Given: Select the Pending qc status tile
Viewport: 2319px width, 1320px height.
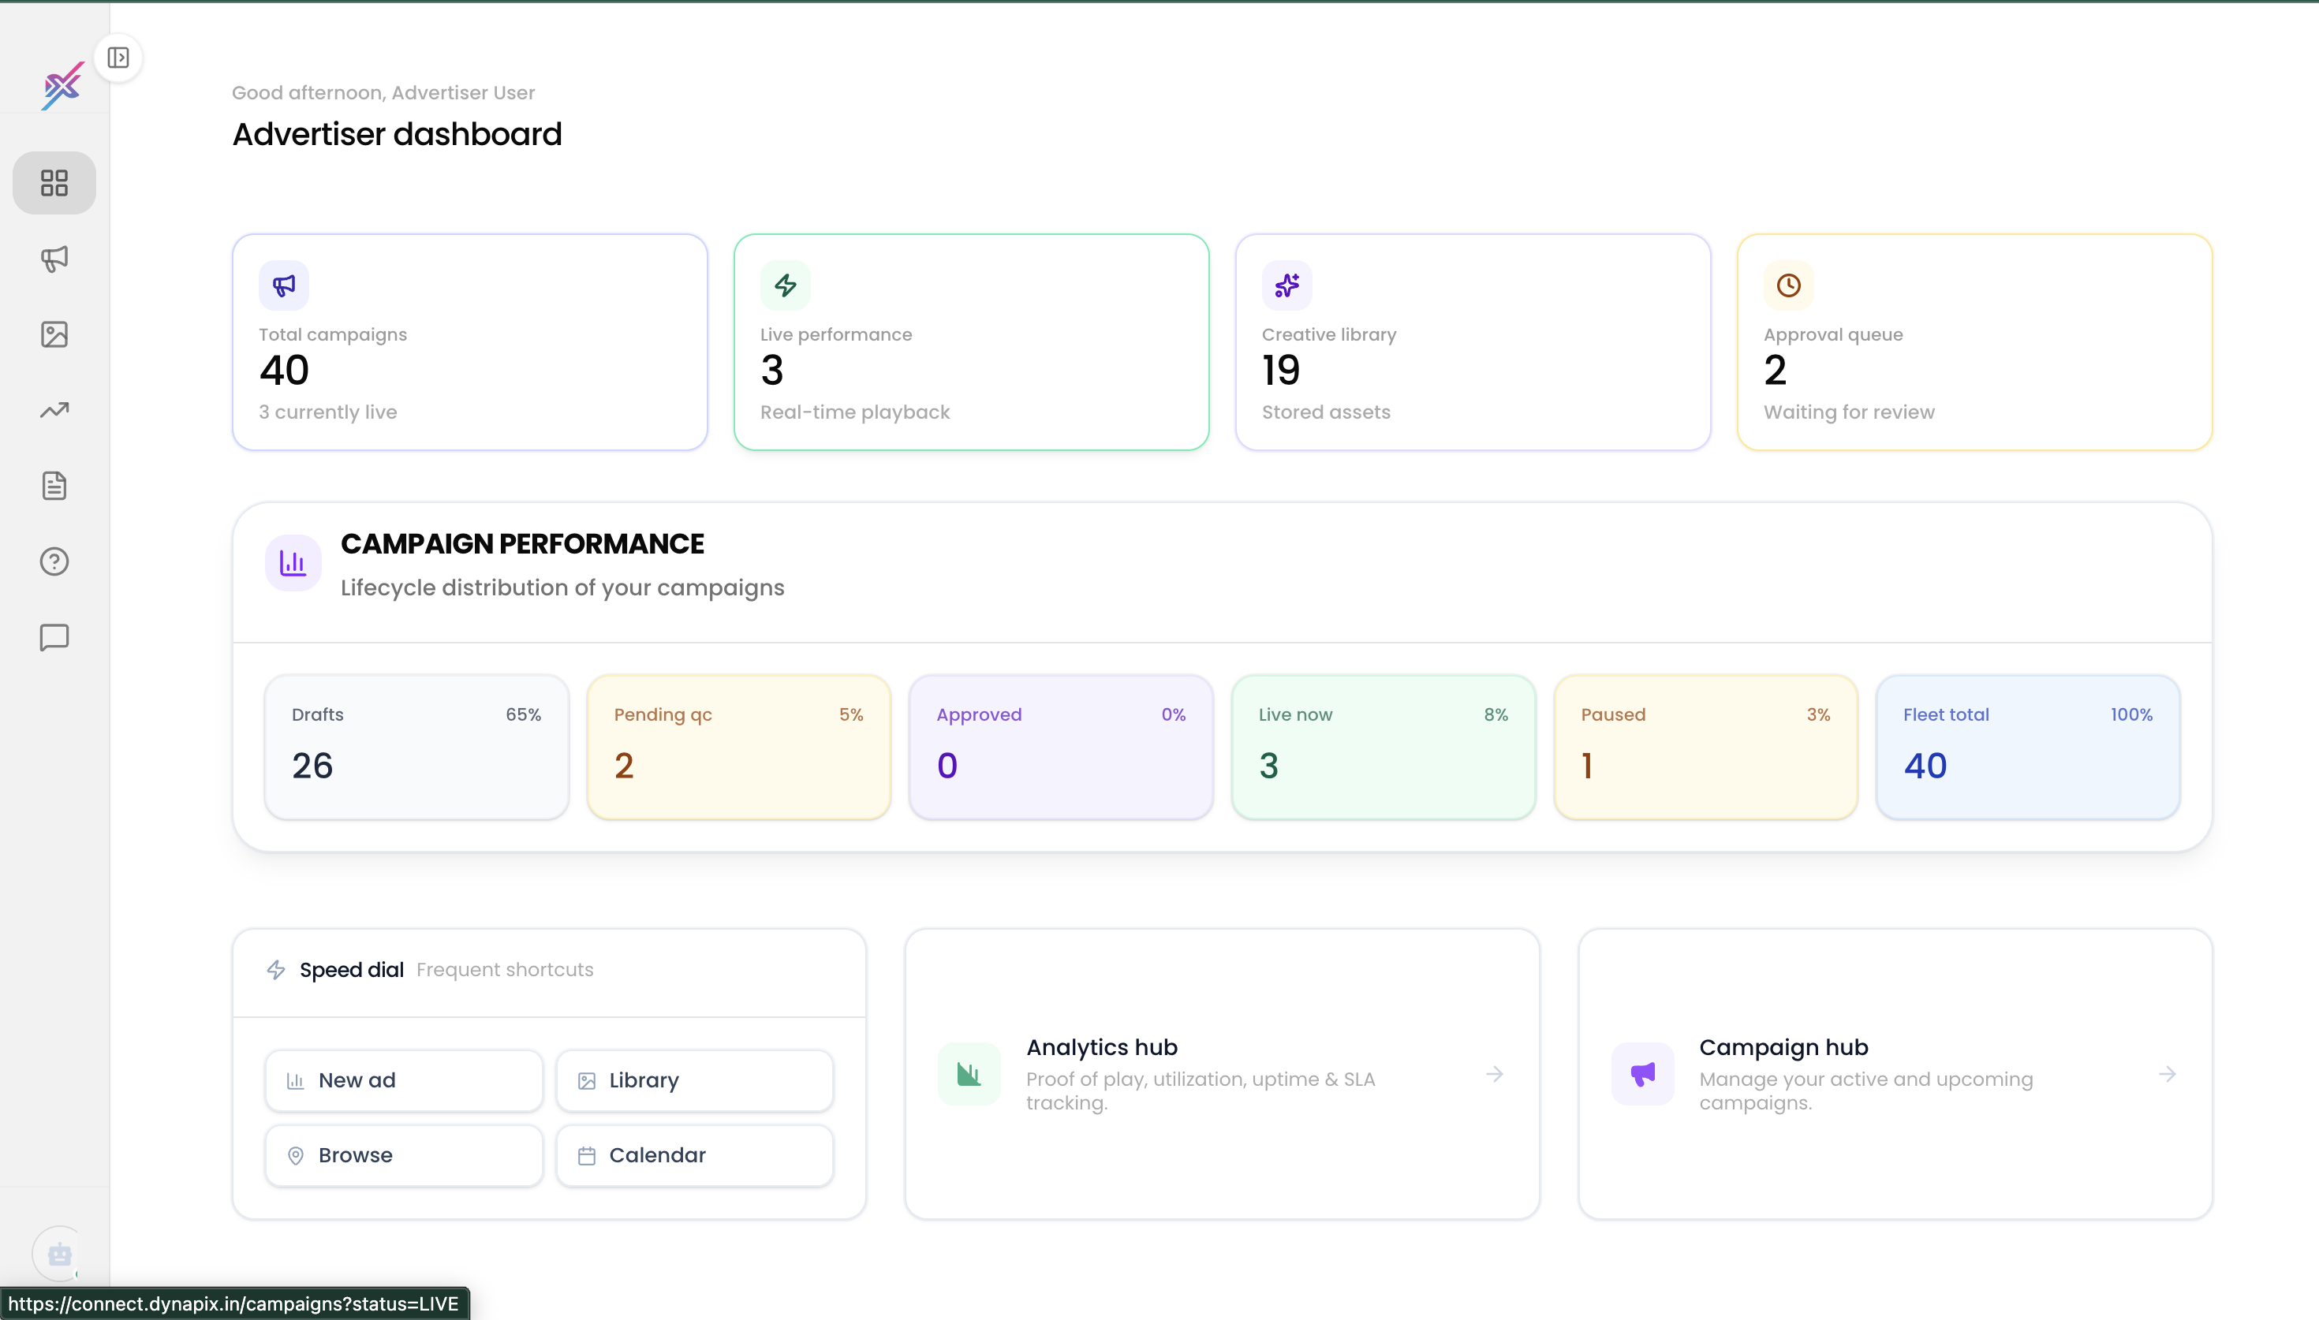Looking at the screenshot, I should tap(739, 747).
